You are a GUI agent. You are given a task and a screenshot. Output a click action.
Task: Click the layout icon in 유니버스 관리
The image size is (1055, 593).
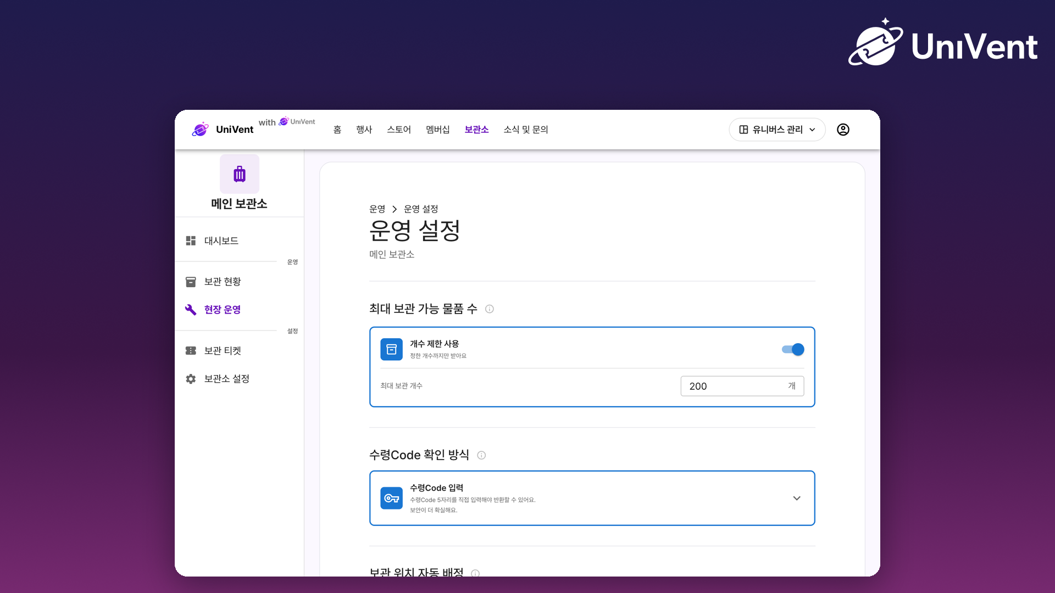pos(743,130)
